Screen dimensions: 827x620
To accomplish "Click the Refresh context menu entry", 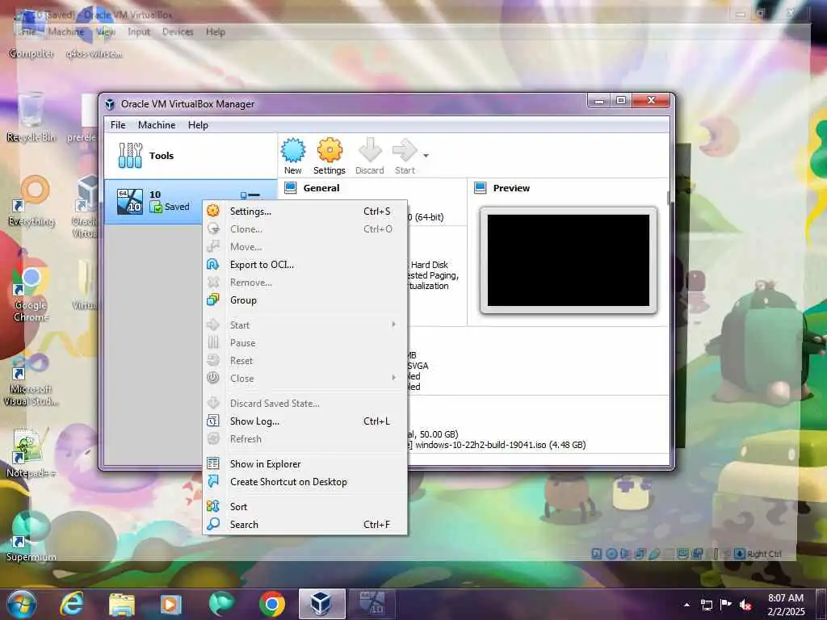I will [x=304, y=439].
